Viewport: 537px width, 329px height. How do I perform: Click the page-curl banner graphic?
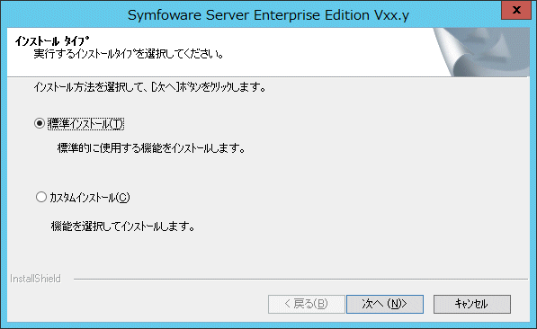[481, 52]
